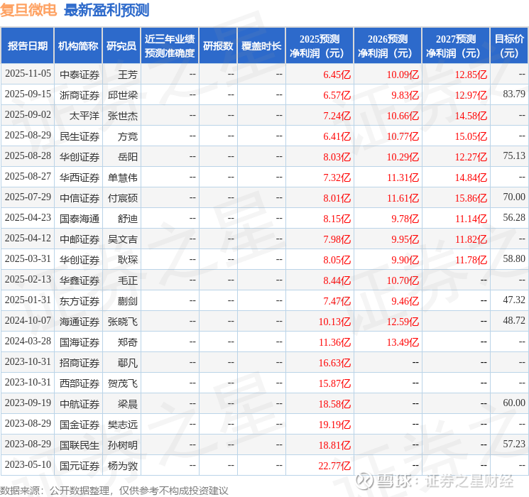
Task: Click the 目标价(元) column header
Action: tap(509, 46)
